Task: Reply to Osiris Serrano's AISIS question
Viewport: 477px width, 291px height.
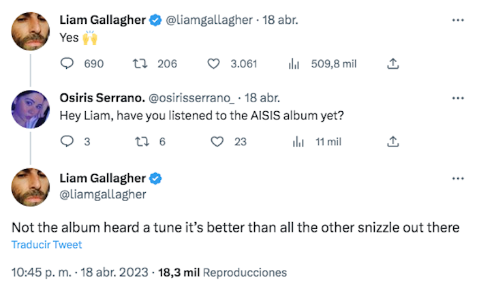Action: point(67,142)
